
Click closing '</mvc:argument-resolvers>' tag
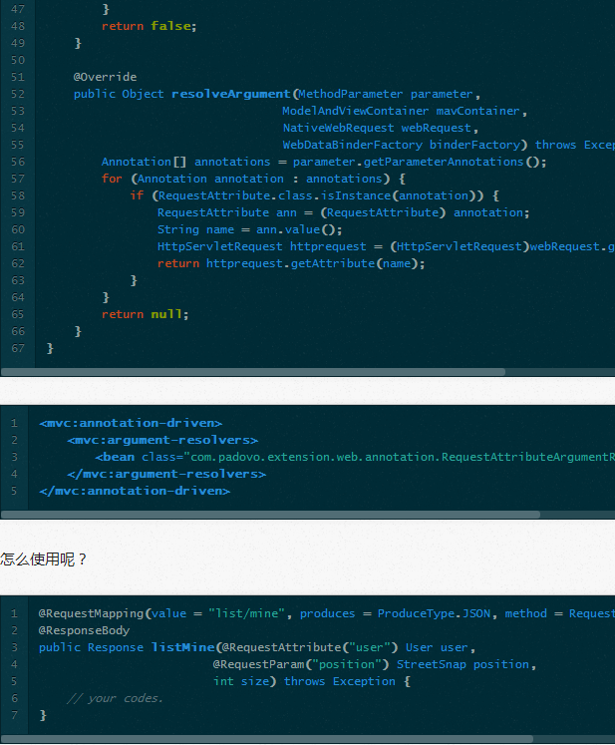pos(166,474)
